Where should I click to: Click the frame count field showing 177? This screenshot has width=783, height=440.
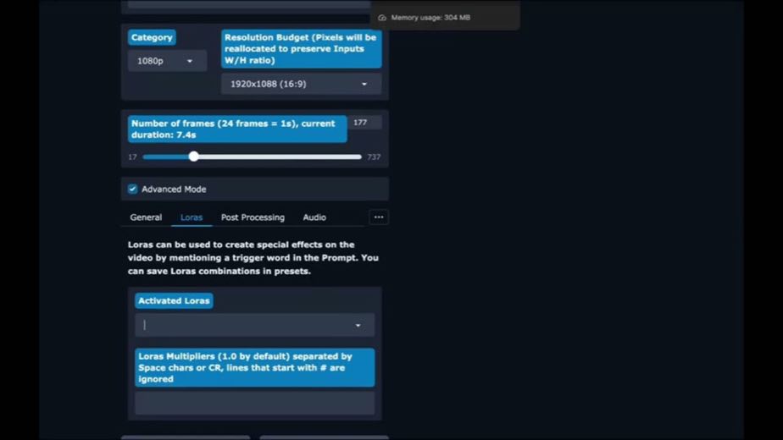pyautogui.click(x=364, y=123)
